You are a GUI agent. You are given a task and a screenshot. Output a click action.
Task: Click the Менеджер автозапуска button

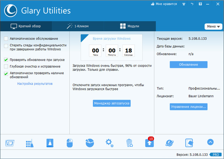(112, 103)
